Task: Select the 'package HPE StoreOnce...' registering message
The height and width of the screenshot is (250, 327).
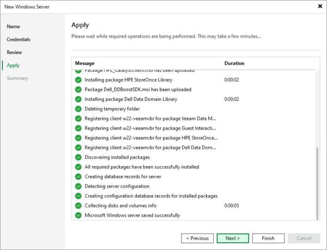Action: pyautogui.click(x=151, y=138)
